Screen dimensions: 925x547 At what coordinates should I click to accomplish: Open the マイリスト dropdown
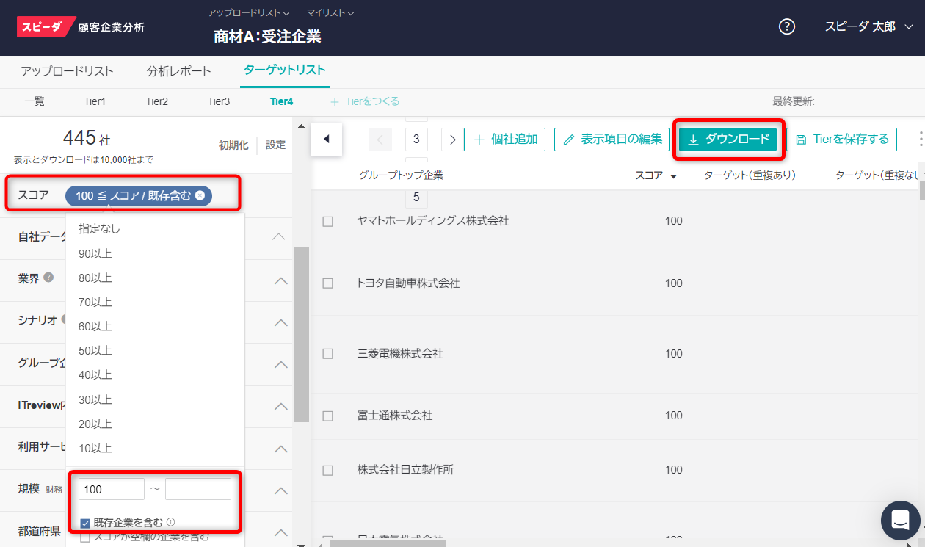(330, 13)
